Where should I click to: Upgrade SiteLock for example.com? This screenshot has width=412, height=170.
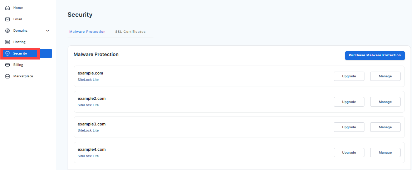click(349, 76)
